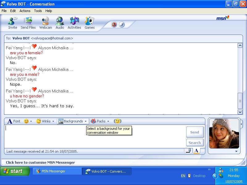Click the Send button
This screenshot has height=185, width=247.
(x=195, y=132)
